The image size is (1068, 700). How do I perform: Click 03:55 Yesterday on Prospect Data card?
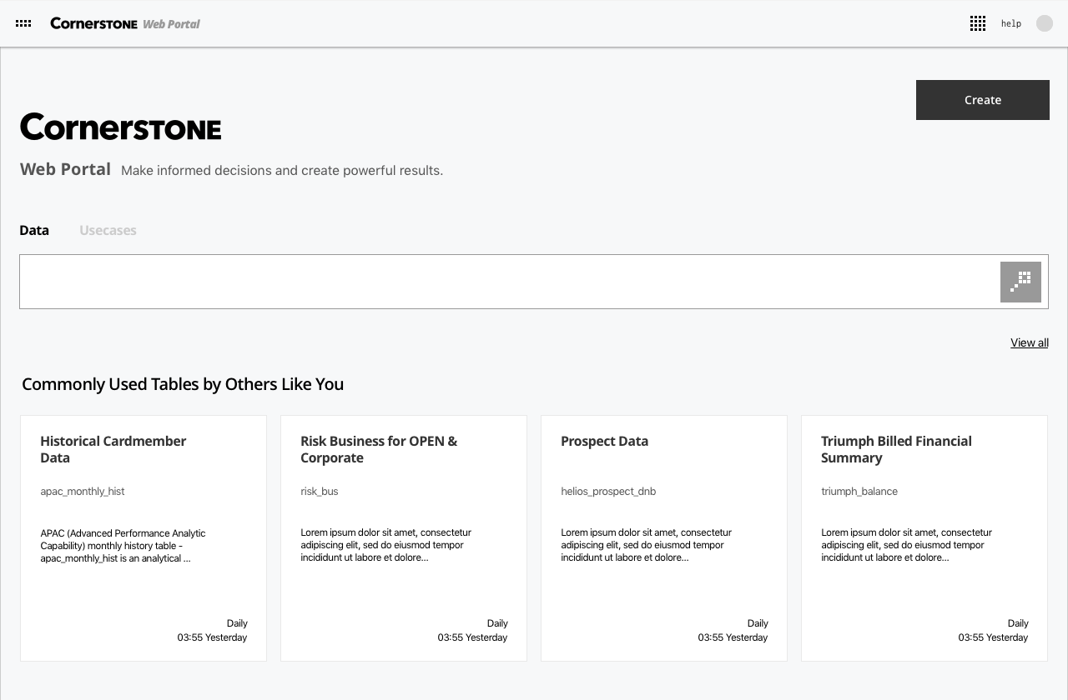click(x=733, y=637)
